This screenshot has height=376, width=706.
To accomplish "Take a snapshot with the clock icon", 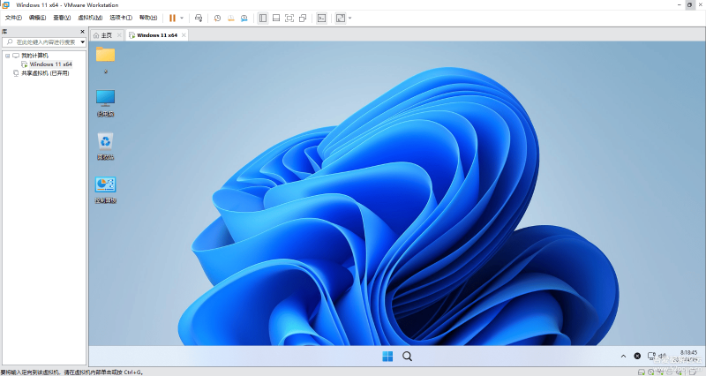I will tap(217, 18).
